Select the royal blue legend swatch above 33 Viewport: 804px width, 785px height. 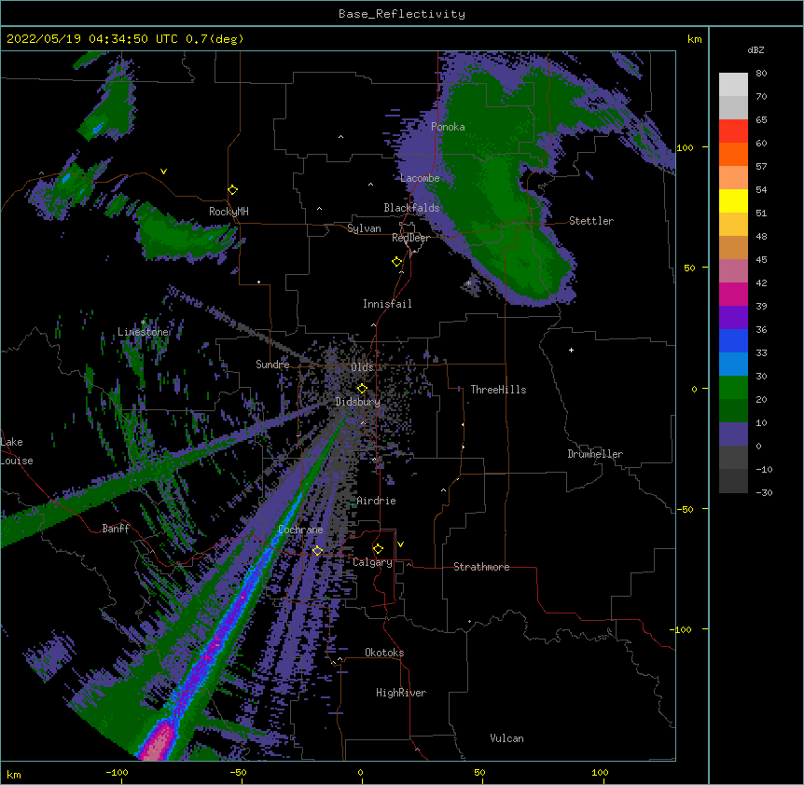(x=733, y=340)
